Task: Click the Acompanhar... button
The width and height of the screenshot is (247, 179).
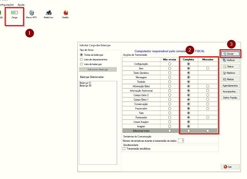Action: [x=230, y=92]
